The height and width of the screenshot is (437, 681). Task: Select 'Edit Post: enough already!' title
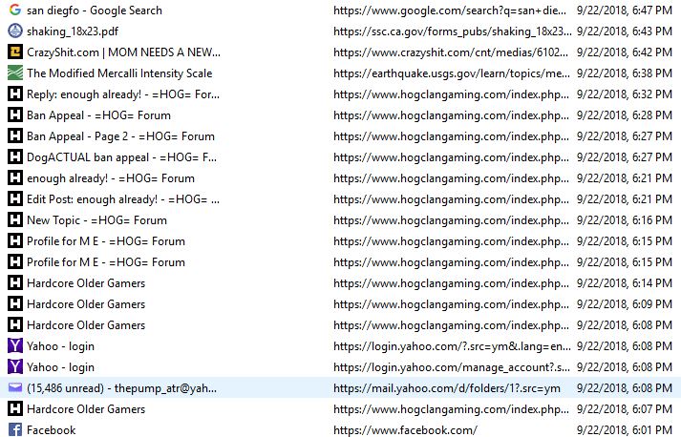123,199
